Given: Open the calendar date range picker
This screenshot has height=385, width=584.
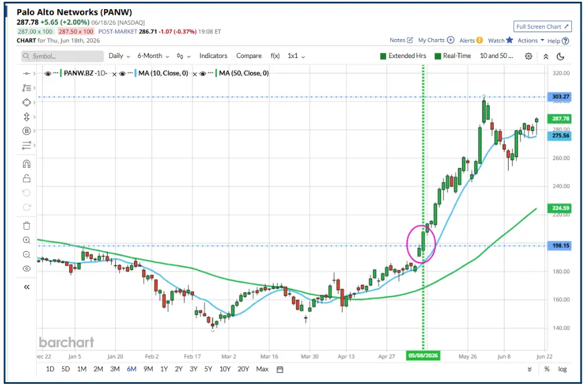Looking at the screenshot, I should click(x=280, y=369).
